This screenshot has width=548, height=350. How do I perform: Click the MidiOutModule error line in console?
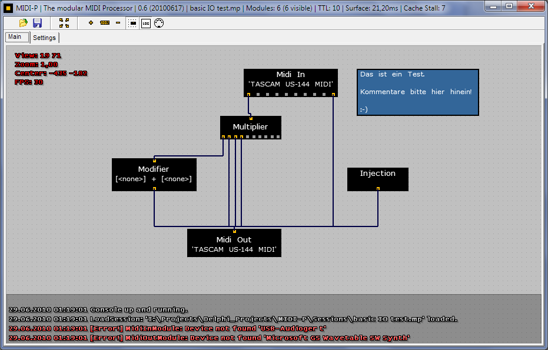(x=209, y=338)
